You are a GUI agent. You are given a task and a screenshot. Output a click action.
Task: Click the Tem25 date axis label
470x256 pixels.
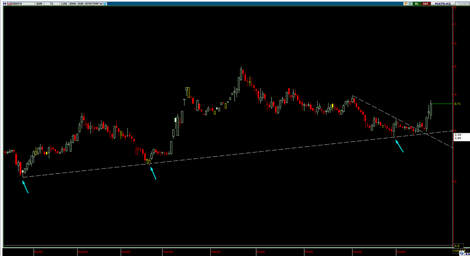168,252
